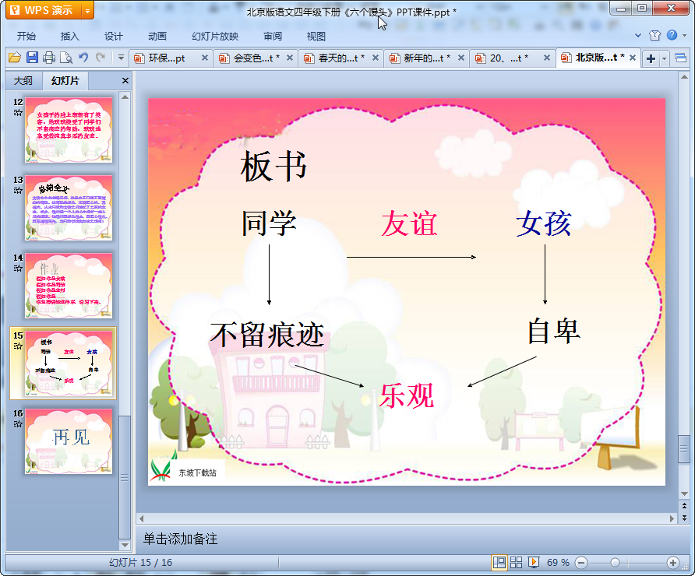This screenshot has width=695, height=576.
Task: Open the dropdown beside the help icon
Action: [683, 35]
